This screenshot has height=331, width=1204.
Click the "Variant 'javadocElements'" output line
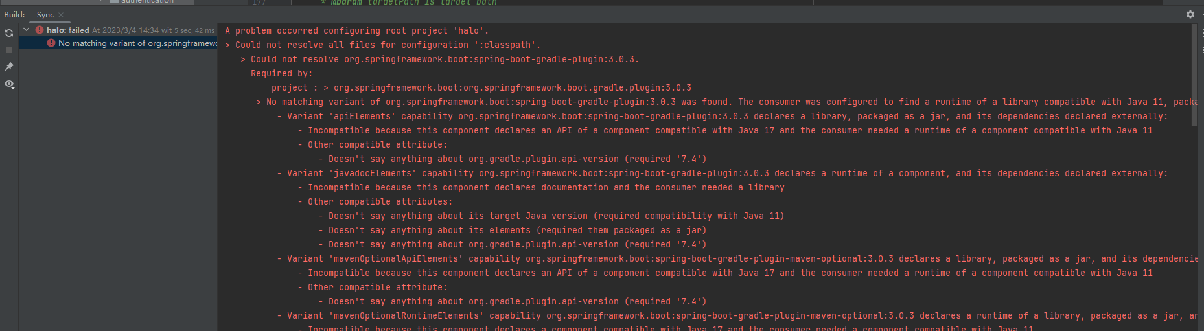click(x=723, y=173)
